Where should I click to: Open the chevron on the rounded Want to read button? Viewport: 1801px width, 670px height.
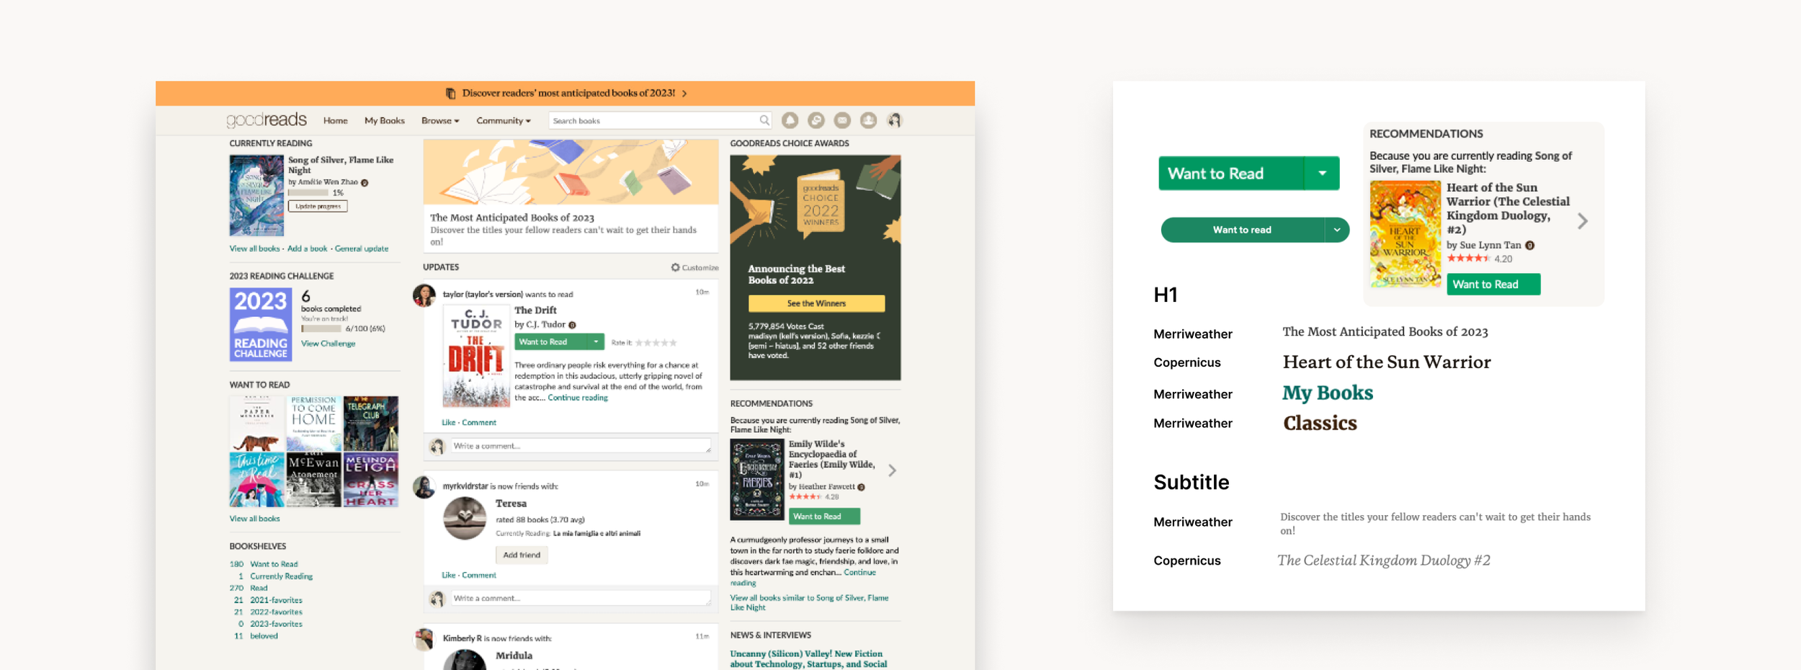(x=1336, y=230)
